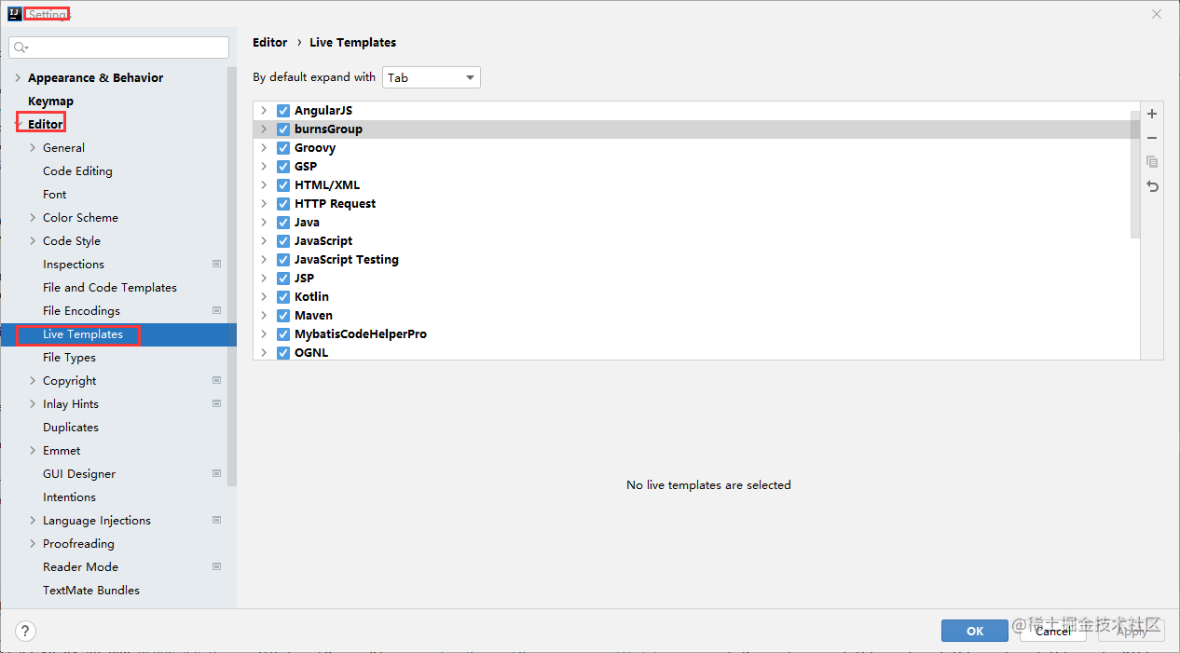
Task: Expand the Code Style node
Action: (33, 240)
